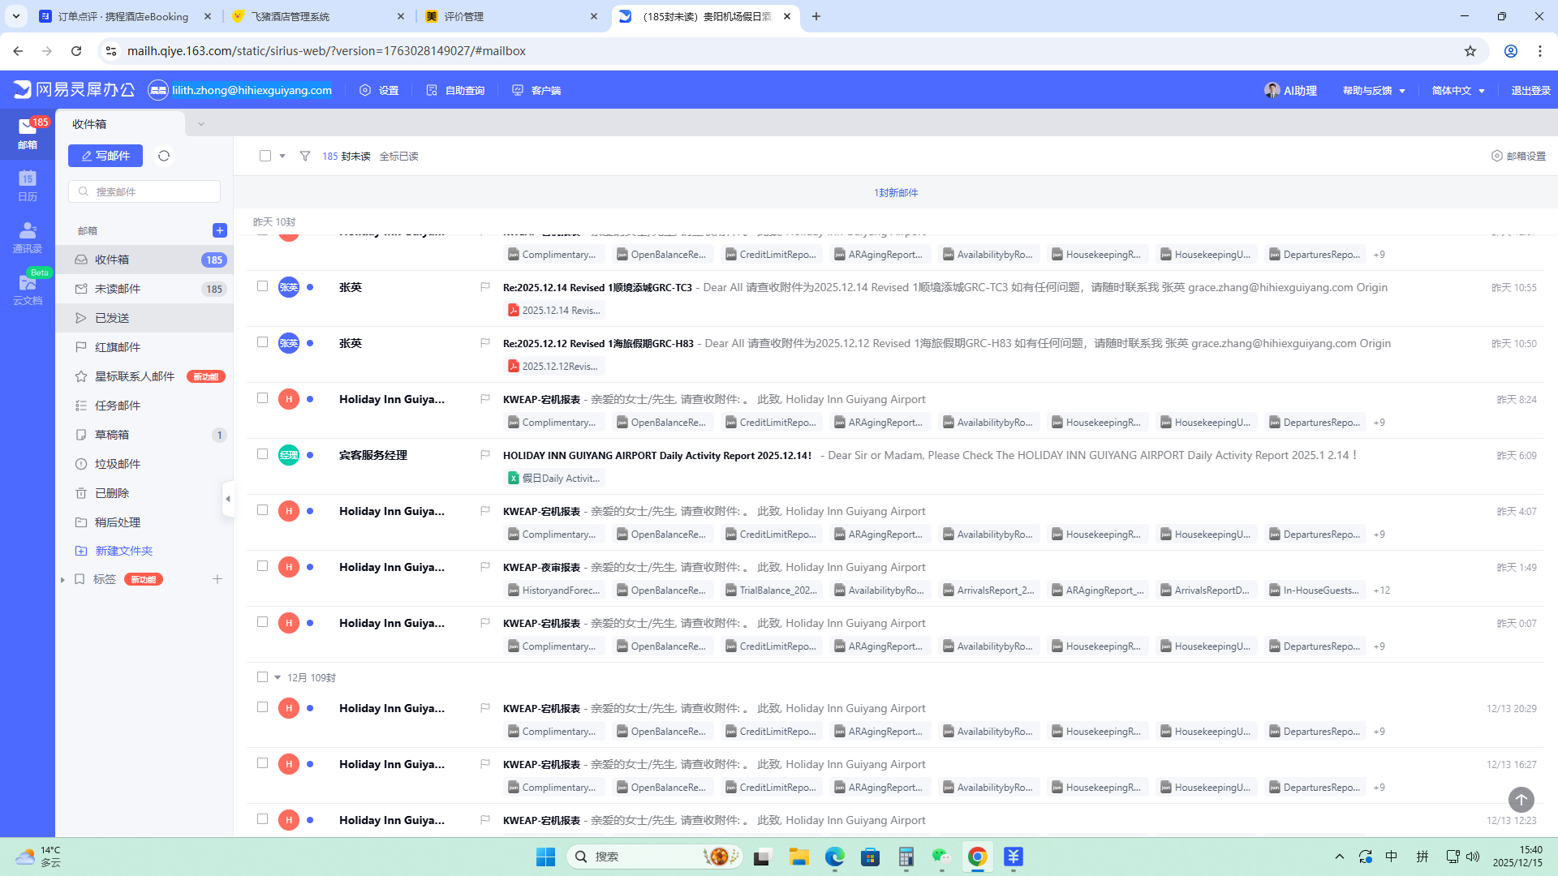The height and width of the screenshot is (876, 1558).
Task: Click the blue add-mailbox plus icon
Action: coord(219,230)
